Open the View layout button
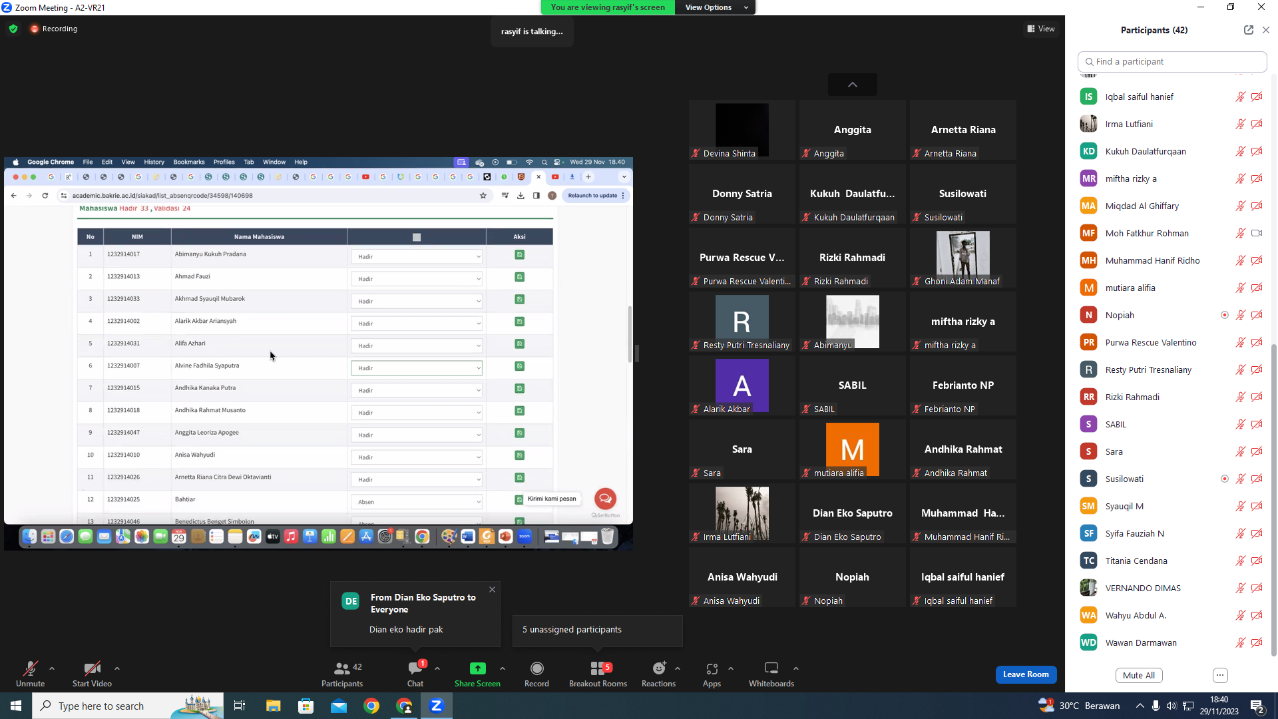The image size is (1278, 719). click(x=1041, y=29)
